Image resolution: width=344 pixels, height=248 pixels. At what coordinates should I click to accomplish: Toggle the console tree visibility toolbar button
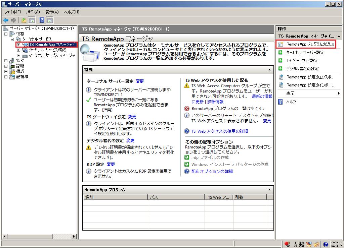click(32, 20)
